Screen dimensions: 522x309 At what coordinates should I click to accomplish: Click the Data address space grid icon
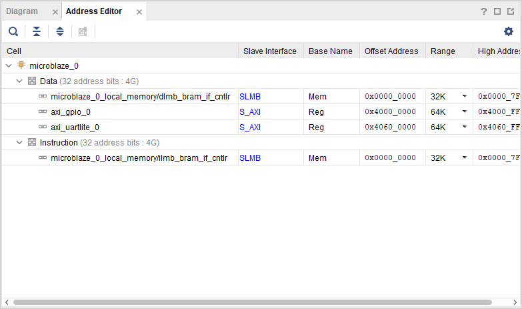point(32,81)
